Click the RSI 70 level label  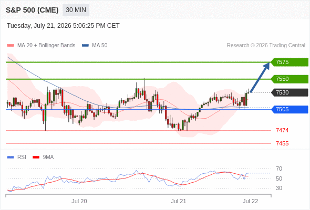279,169
